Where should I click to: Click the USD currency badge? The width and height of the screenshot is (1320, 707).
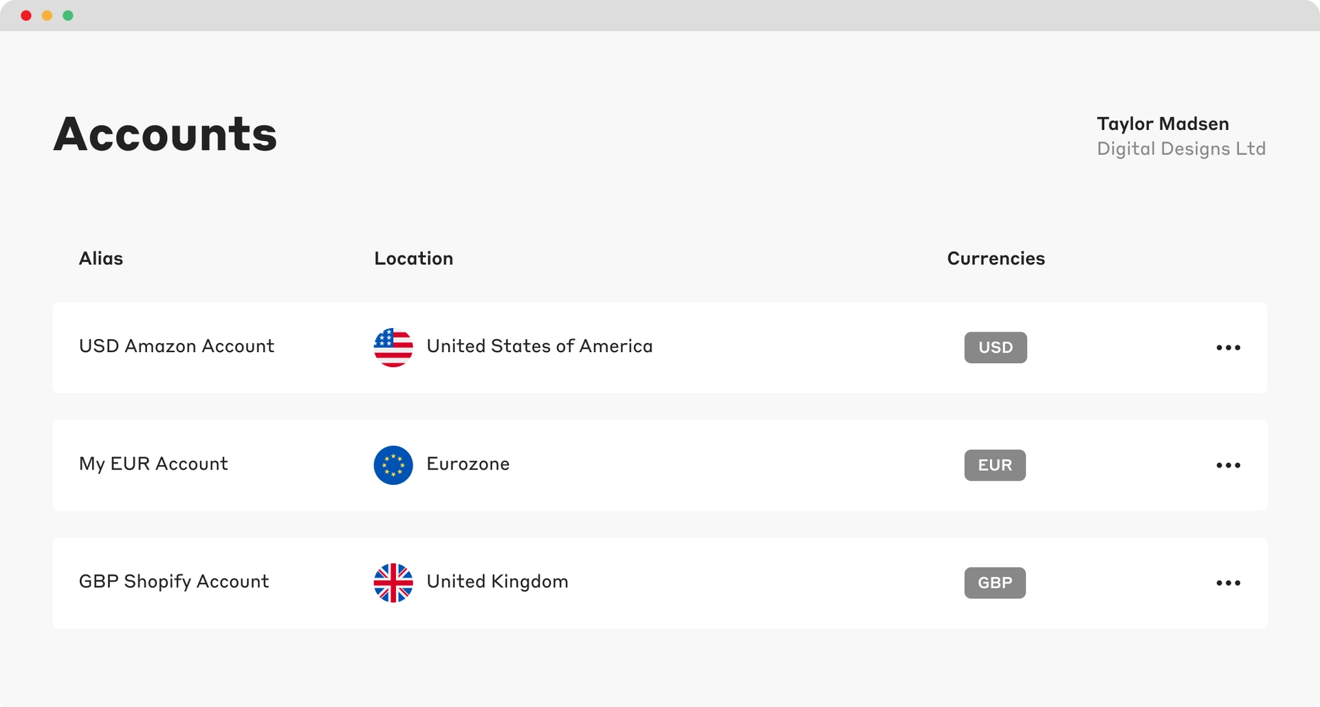click(x=995, y=347)
